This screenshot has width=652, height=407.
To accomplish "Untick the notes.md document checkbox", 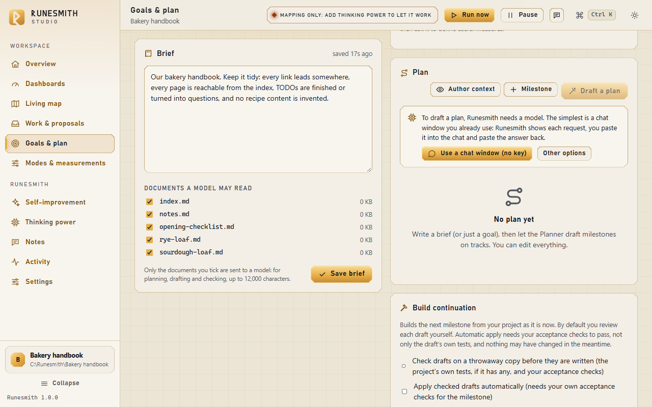I will click(x=149, y=214).
